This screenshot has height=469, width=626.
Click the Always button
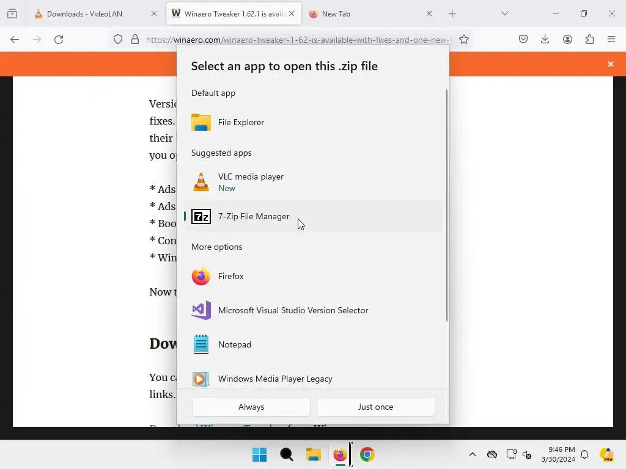pyautogui.click(x=251, y=407)
